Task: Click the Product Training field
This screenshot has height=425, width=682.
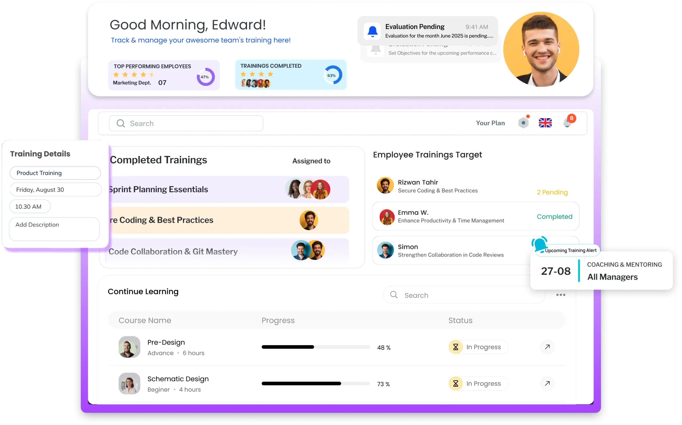Action: [55, 173]
